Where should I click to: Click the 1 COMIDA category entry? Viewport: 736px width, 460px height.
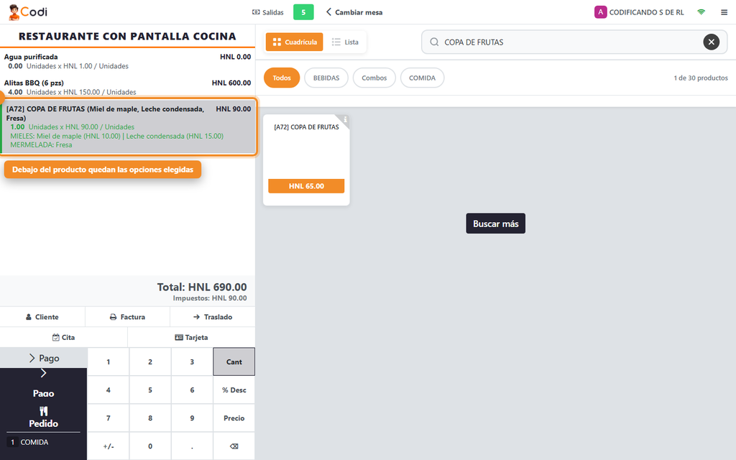29,442
